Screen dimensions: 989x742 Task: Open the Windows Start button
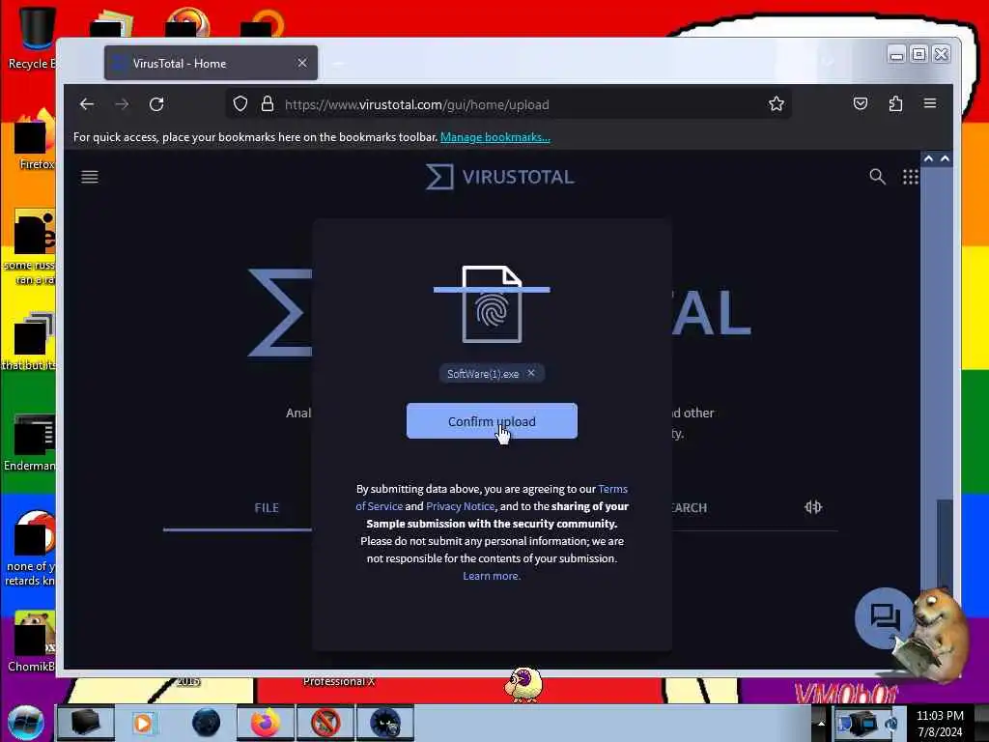tap(26, 723)
